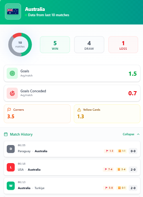Click the Goals target icon
The width and height of the screenshot is (143, 197).
[x=12, y=73]
